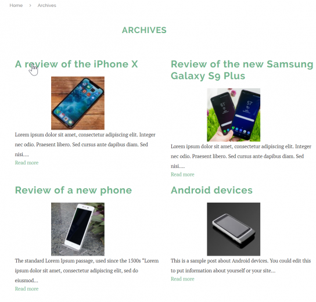Screen dimensions: 316x302
Task: Click the Samsung Galaxy post excerpt text
Action: [x=241, y=156]
